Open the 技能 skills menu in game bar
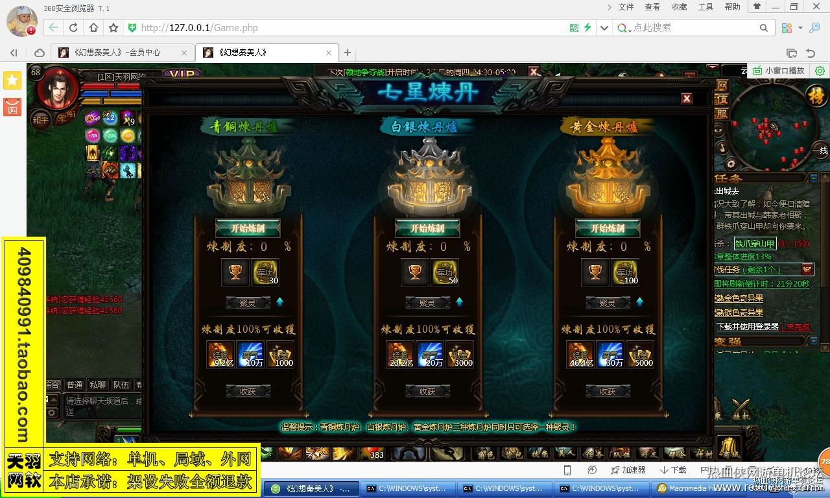Viewport: 830px width, 498px height. coord(539,454)
